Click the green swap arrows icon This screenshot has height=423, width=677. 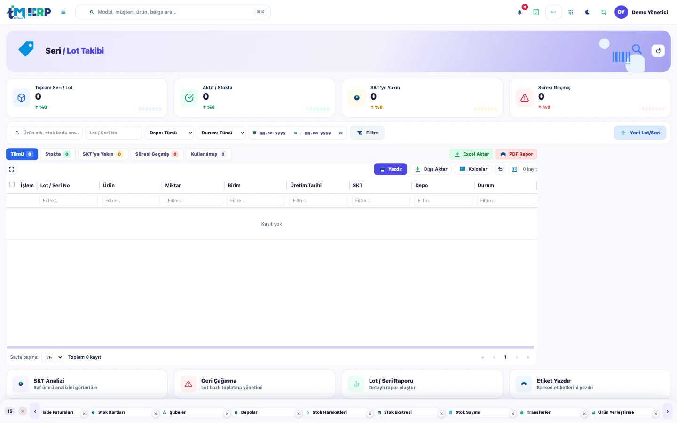pyautogui.click(x=604, y=12)
